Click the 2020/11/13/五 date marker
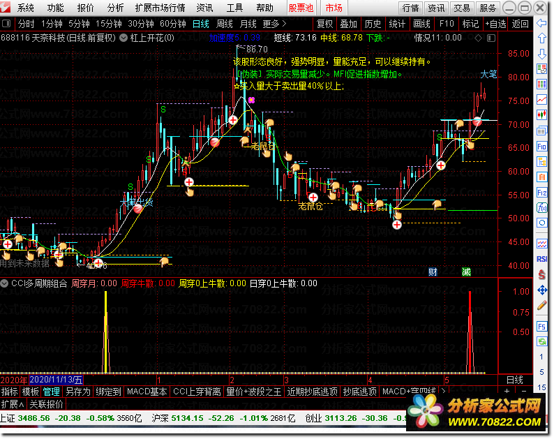Screen dimensions: 554x439 [56, 380]
